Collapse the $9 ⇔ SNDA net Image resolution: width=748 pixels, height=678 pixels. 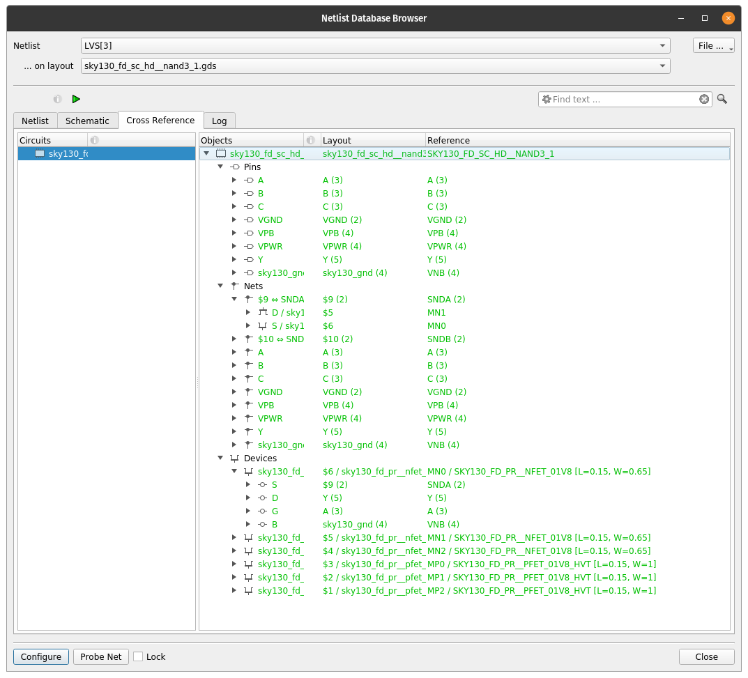point(234,300)
